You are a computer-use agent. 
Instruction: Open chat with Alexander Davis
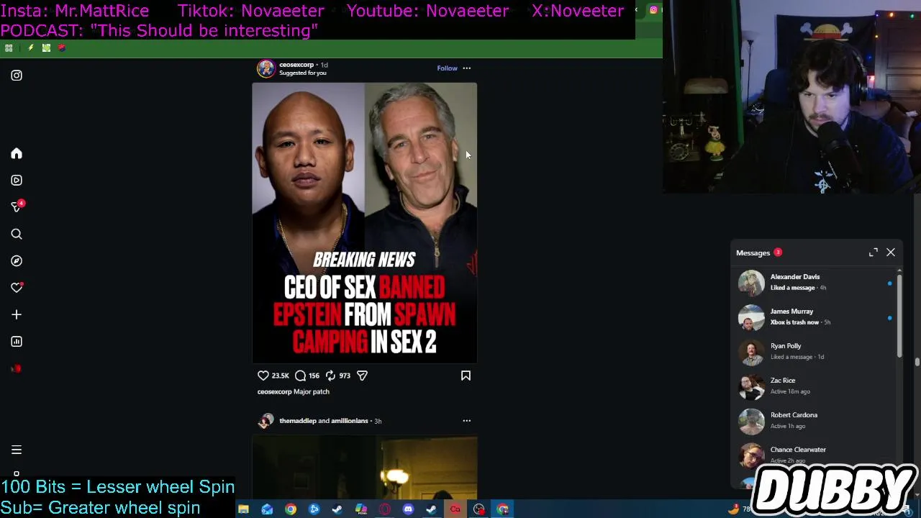(x=815, y=283)
